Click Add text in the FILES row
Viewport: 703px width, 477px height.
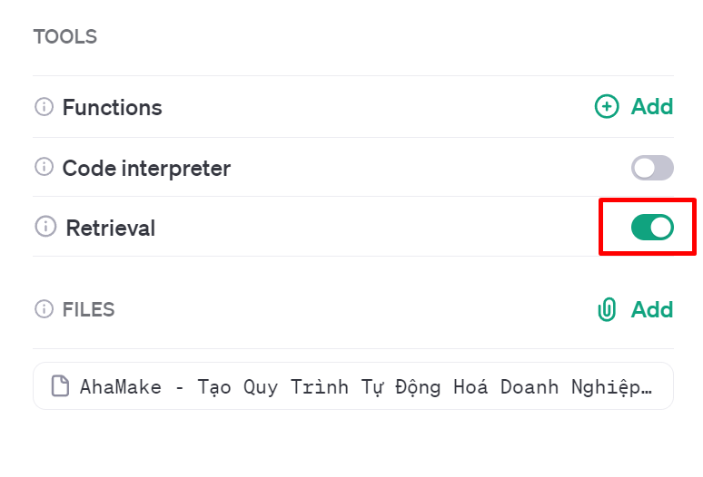(x=652, y=309)
